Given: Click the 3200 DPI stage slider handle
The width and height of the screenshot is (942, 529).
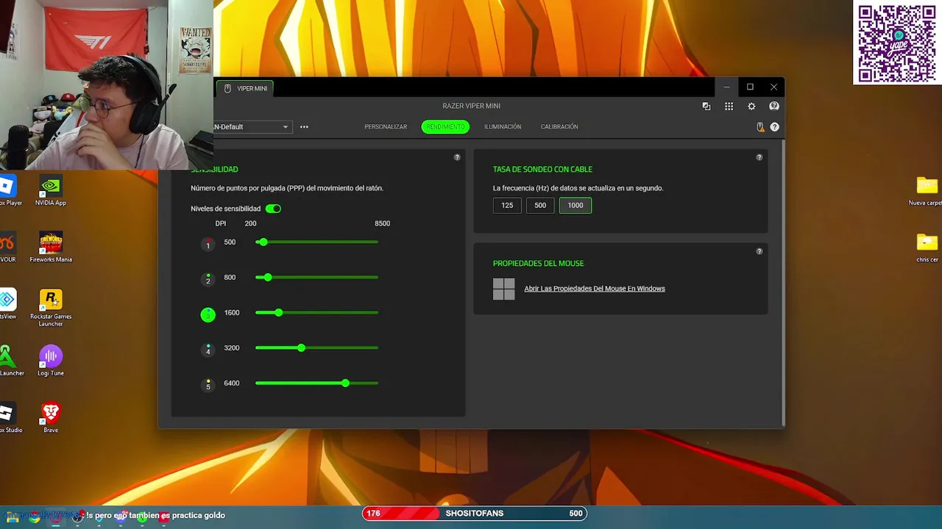Looking at the screenshot, I should pos(301,348).
